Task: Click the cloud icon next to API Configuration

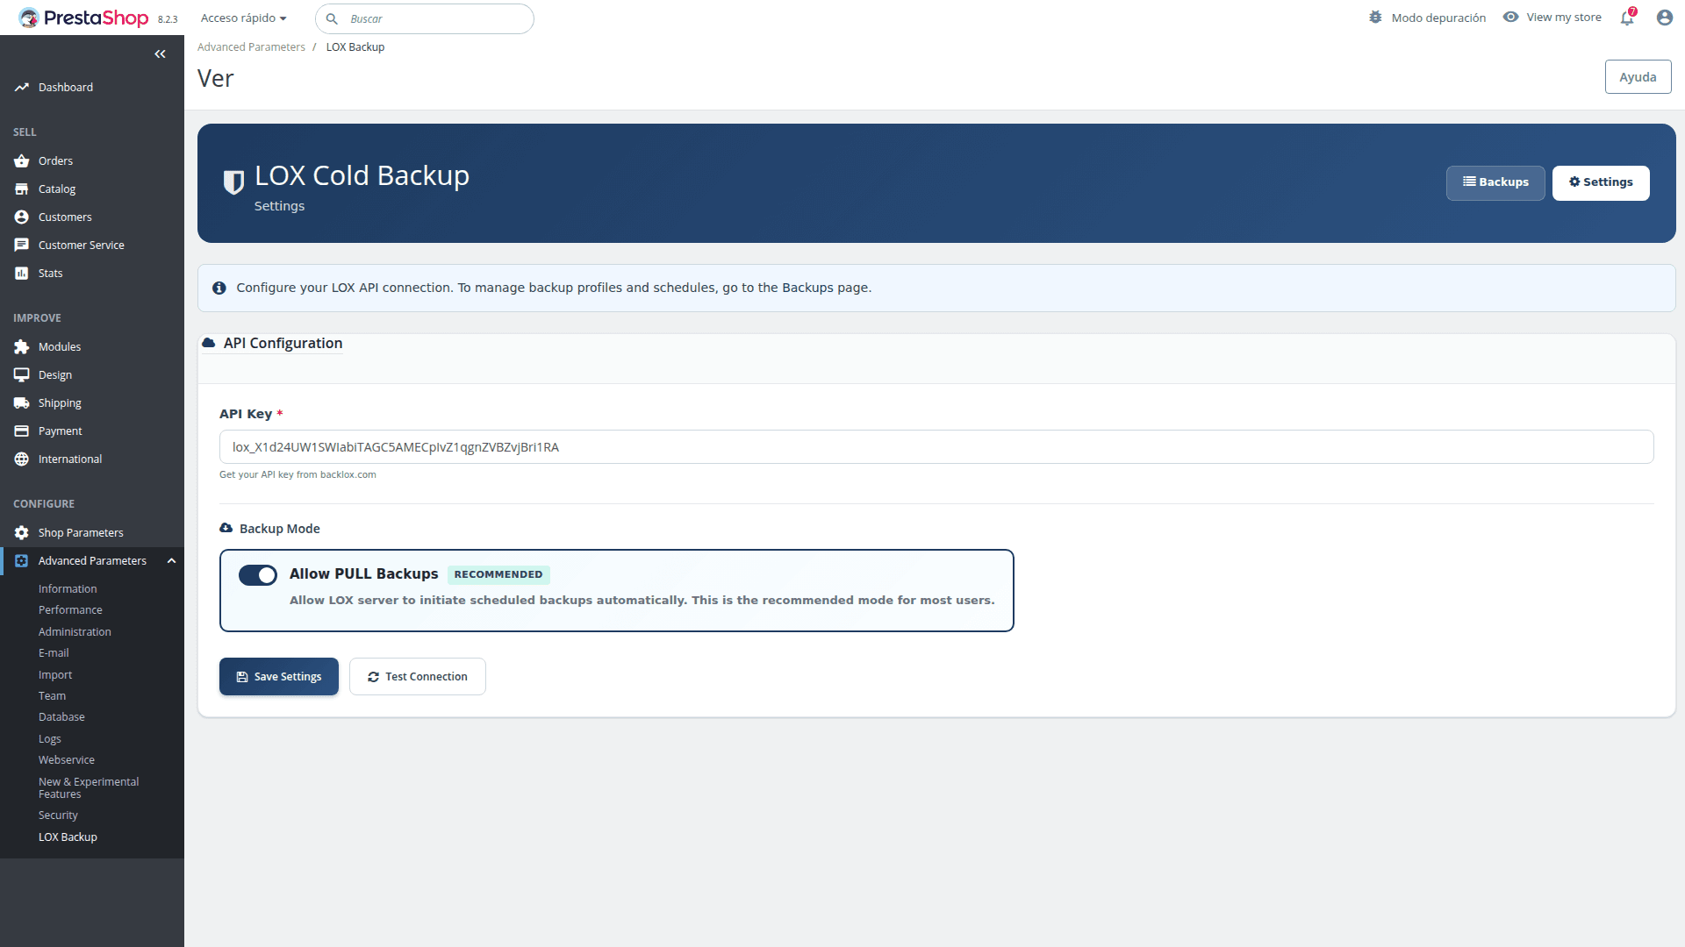Action: coord(208,342)
